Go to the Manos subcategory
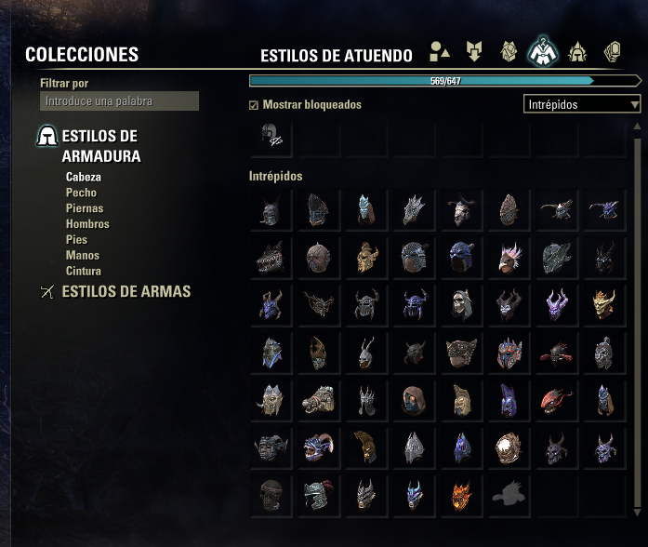The width and height of the screenshot is (648, 547). click(x=83, y=256)
